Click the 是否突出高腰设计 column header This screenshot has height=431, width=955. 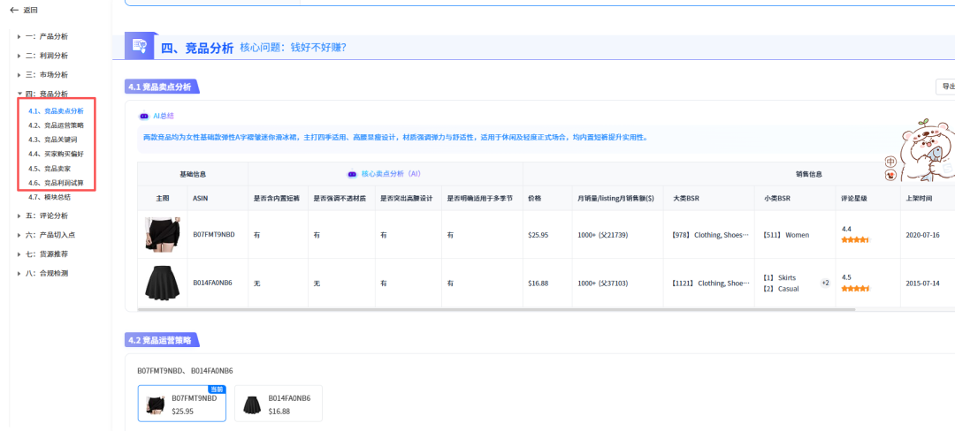pos(407,198)
